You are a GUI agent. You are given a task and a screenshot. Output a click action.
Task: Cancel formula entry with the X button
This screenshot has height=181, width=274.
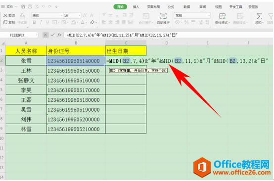(x=46, y=35)
